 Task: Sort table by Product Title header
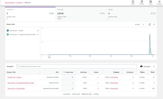11,72
